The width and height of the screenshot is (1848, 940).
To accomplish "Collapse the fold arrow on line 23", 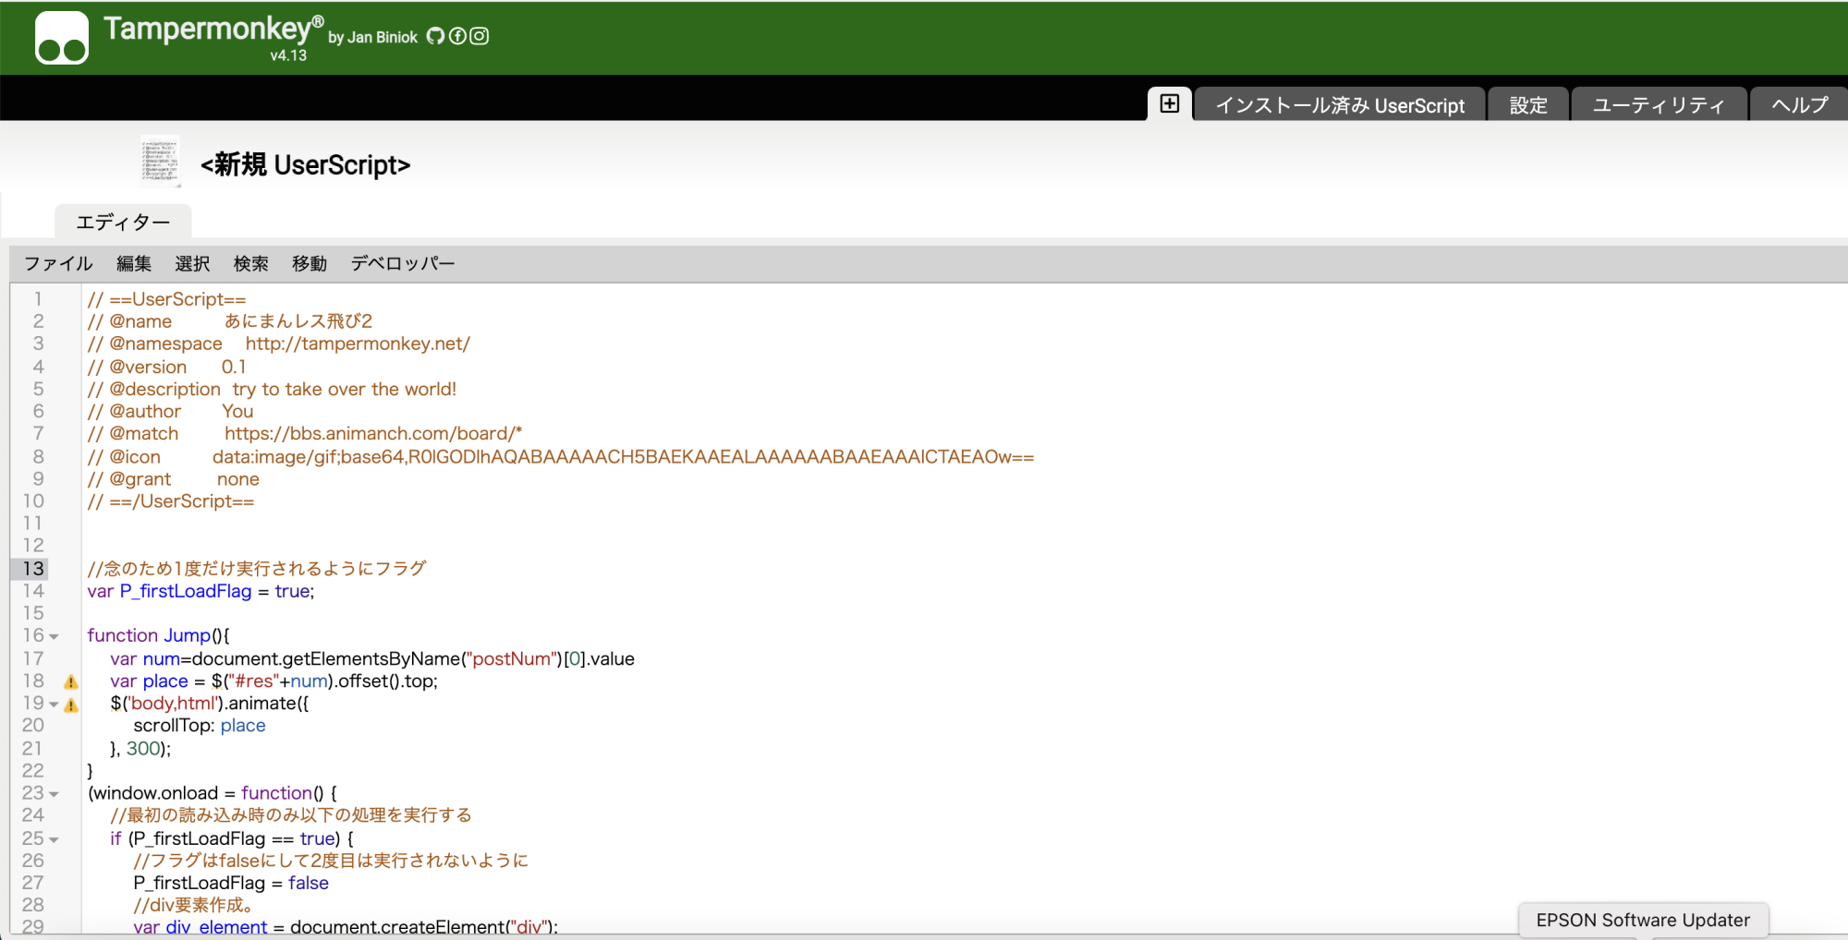I will coord(54,795).
